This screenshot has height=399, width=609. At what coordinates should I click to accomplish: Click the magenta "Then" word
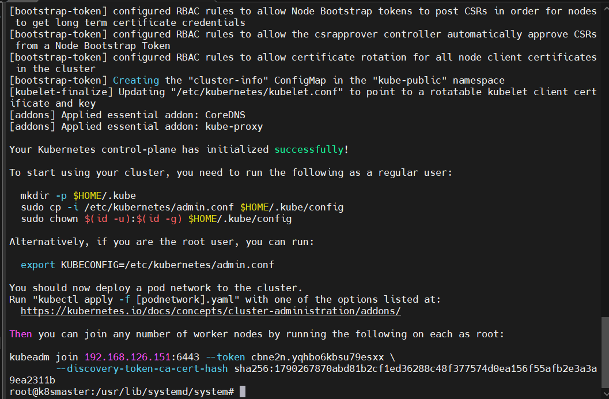21,334
